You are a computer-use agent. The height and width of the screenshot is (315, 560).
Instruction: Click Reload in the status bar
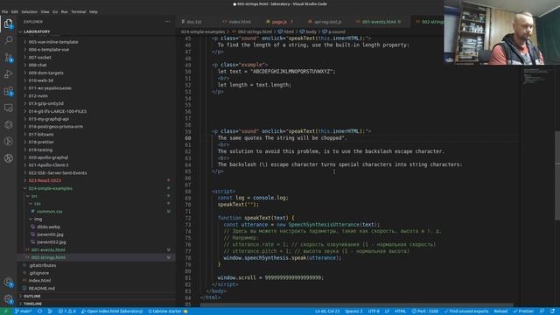[500, 311]
